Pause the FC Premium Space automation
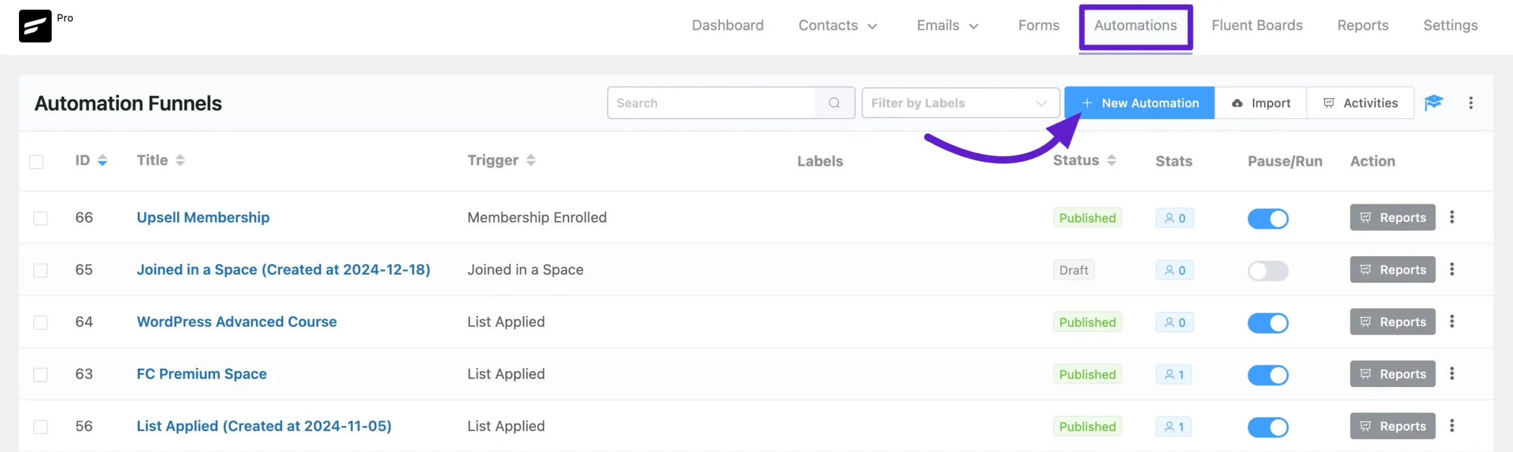Viewport: 1513px width, 452px height. click(x=1268, y=375)
